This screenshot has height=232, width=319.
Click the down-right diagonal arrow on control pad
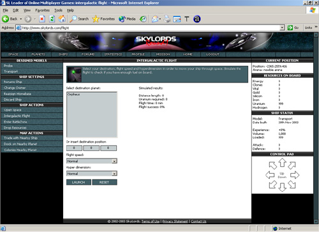(x=292, y=185)
